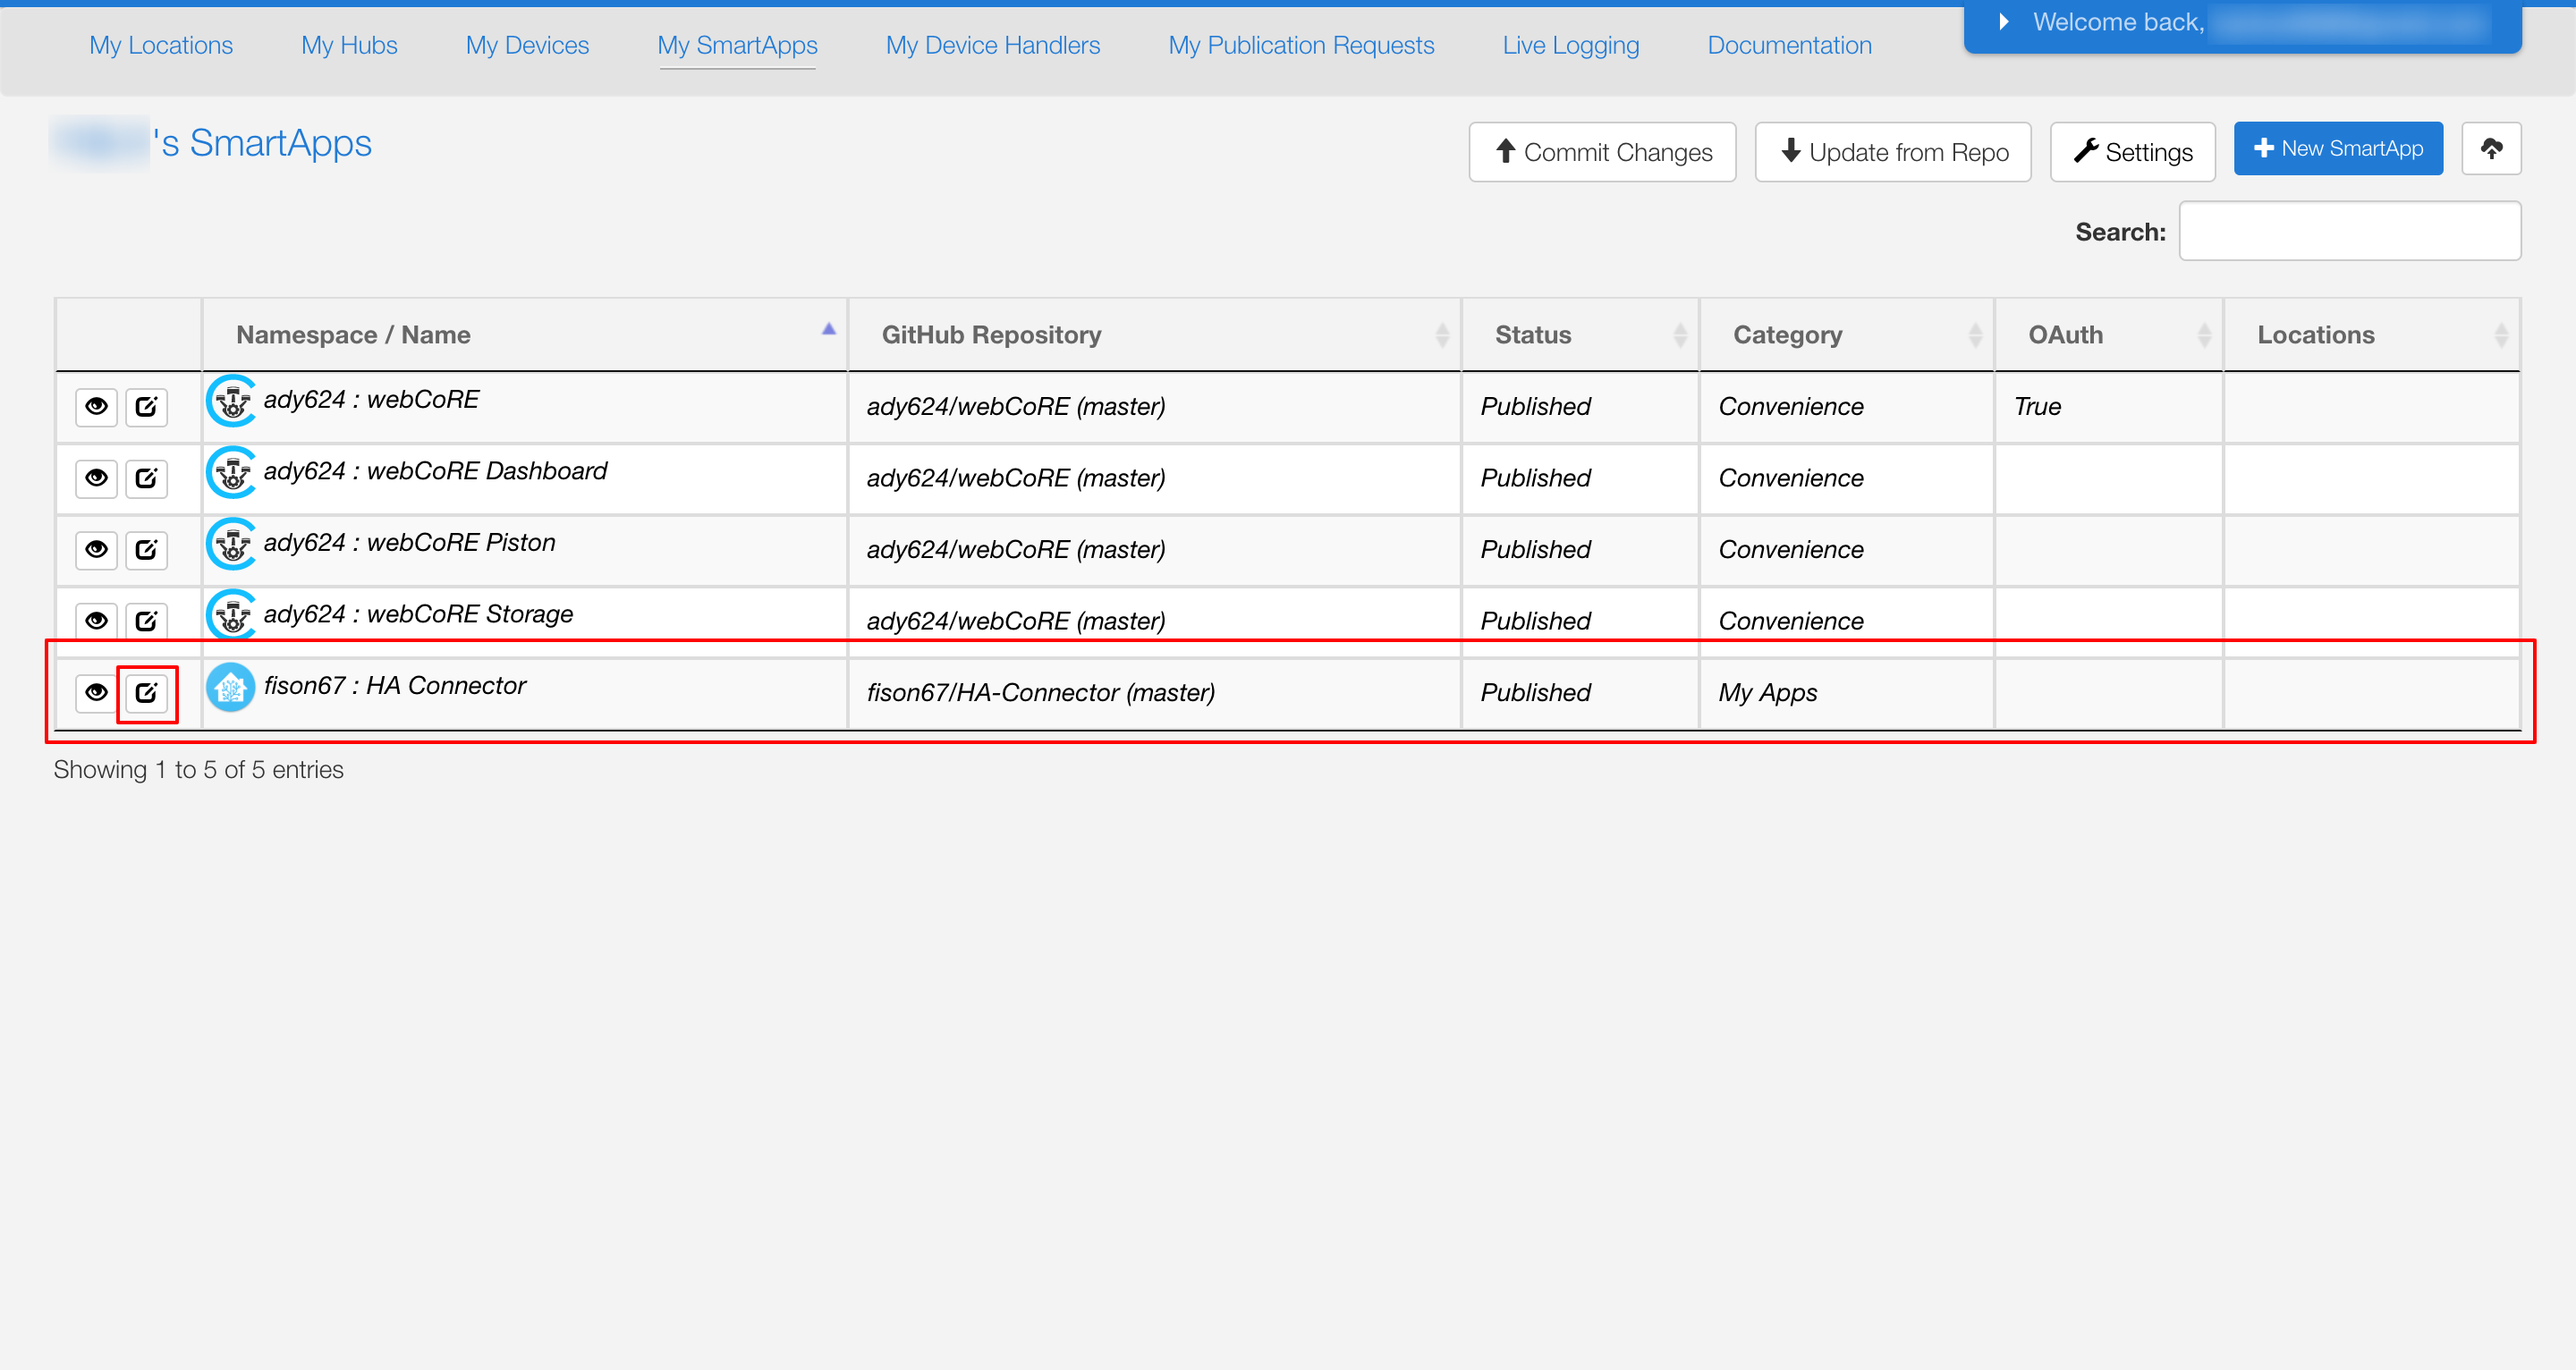Viewport: 2576px width, 1370px height.
Task: Click the cloud upload icon button
Action: tap(2491, 149)
